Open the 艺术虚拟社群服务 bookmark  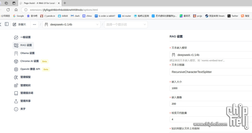(x=164, y=16)
